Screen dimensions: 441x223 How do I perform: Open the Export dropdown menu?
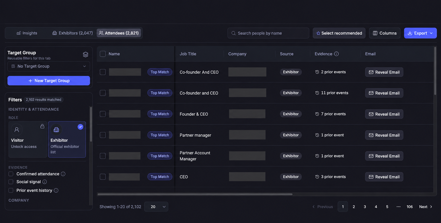click(420, 33)
